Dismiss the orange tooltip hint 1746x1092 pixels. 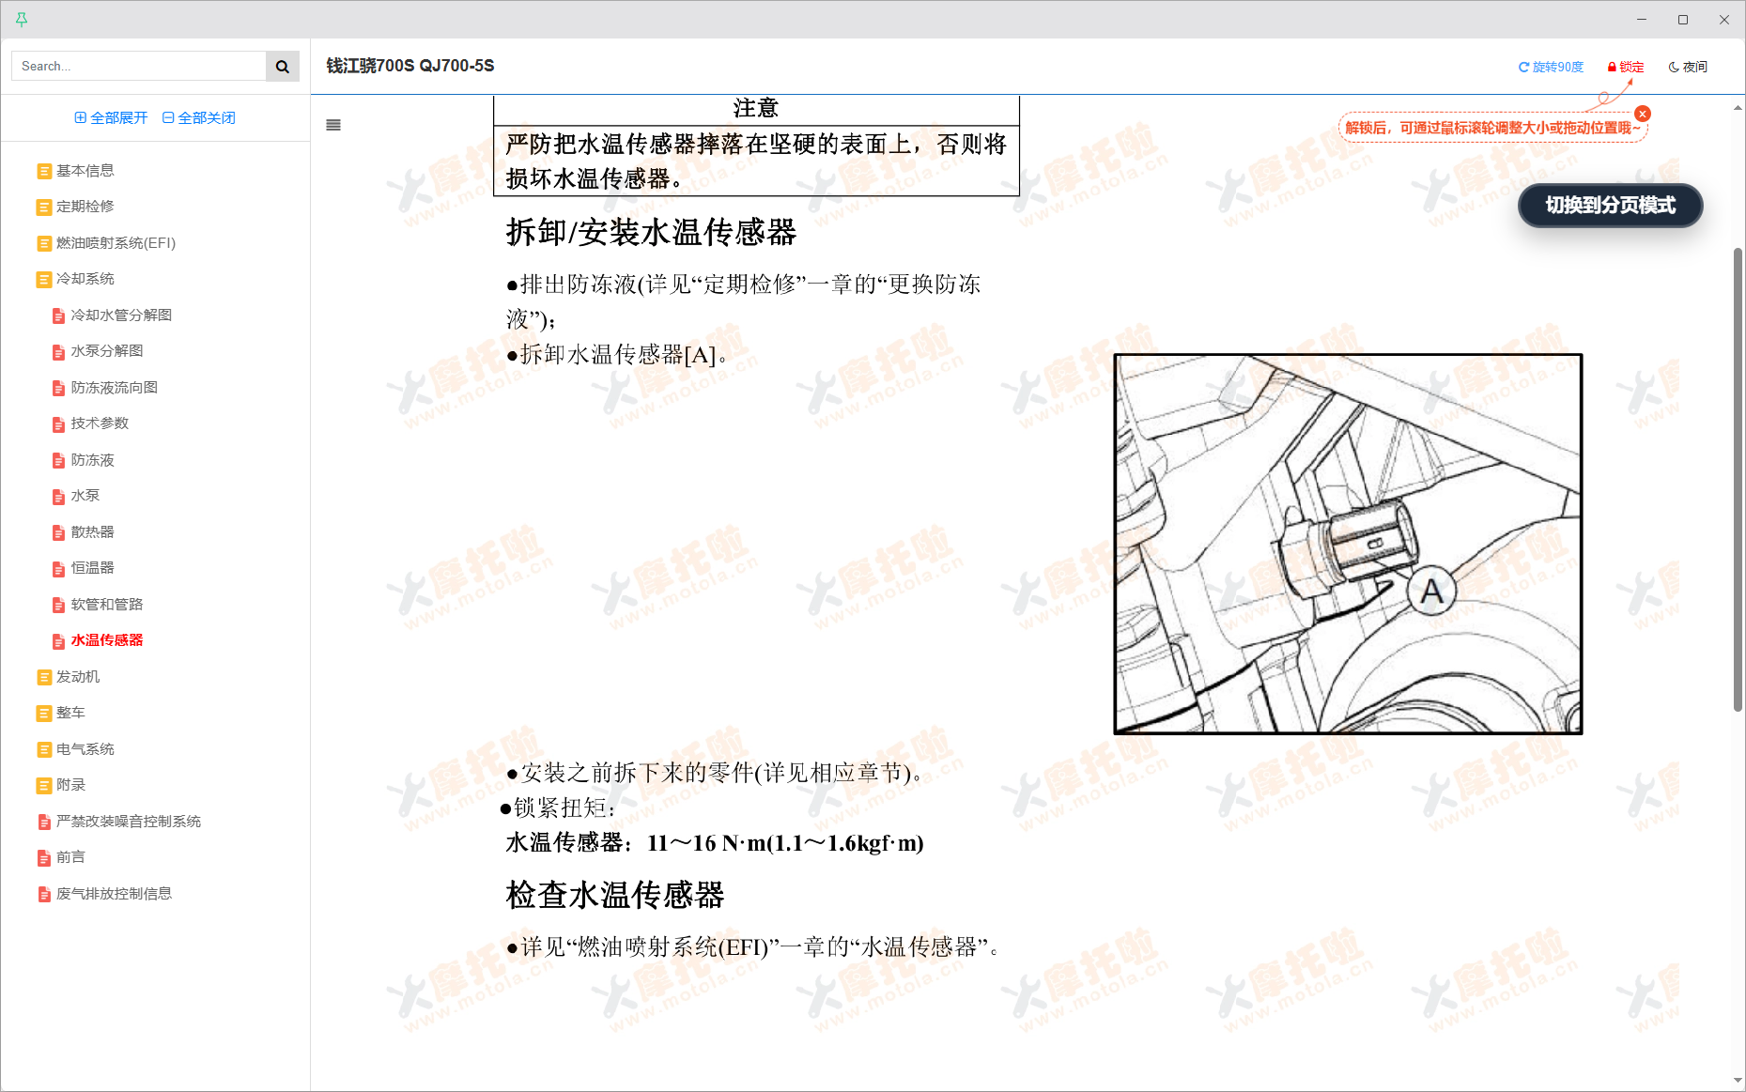[1642, 113]
